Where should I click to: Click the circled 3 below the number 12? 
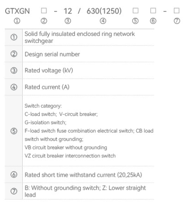[x=68, y=21]
